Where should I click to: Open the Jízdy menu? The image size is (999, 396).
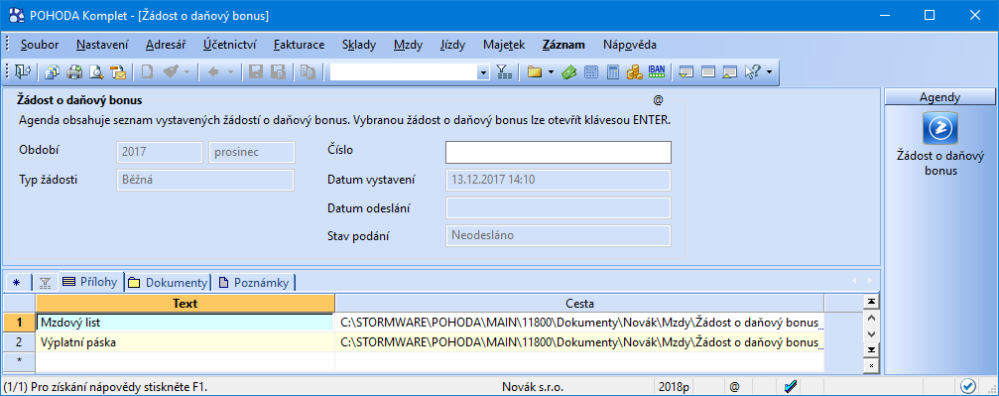[452, 45]
